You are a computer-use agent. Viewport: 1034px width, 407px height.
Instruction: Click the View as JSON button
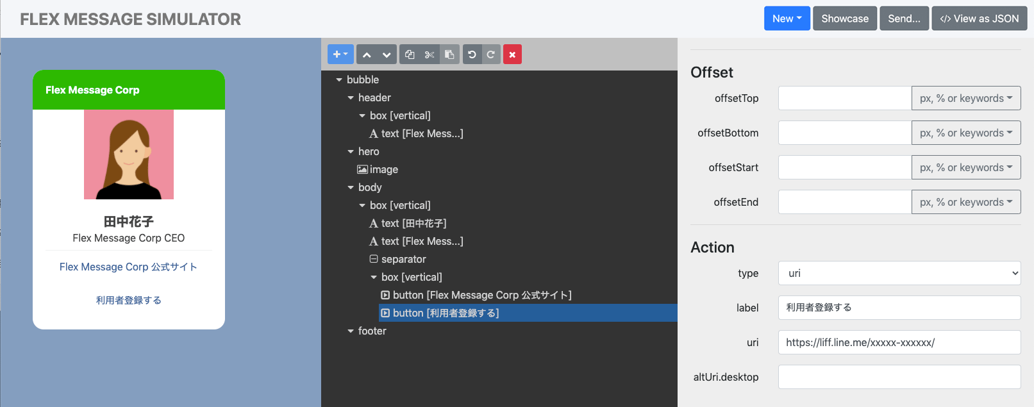coord(979,19)
